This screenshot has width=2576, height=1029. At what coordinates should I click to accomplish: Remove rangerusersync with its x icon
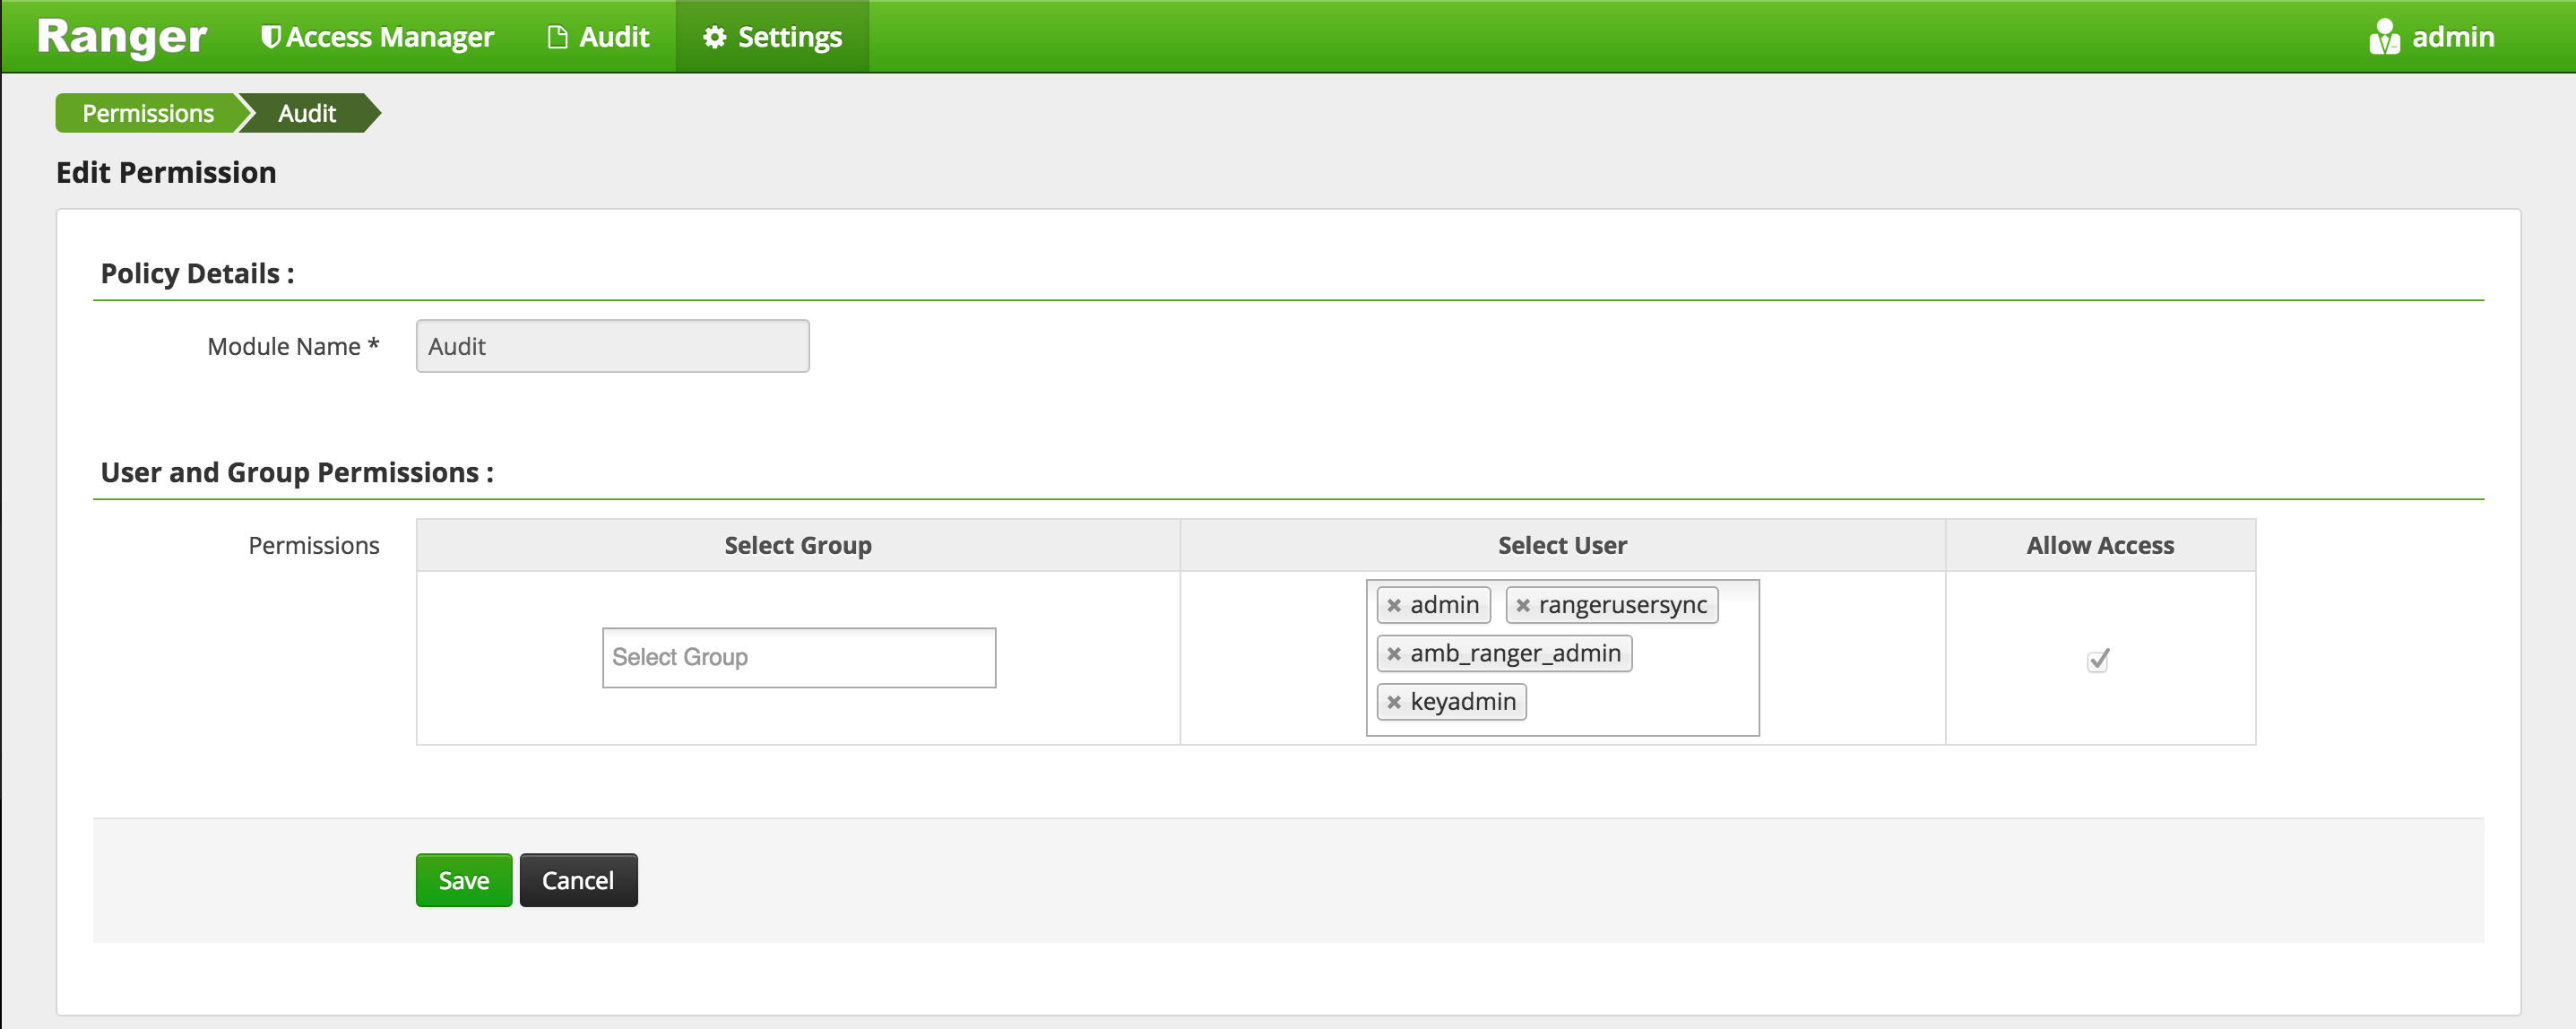[x=1522, y=605]
